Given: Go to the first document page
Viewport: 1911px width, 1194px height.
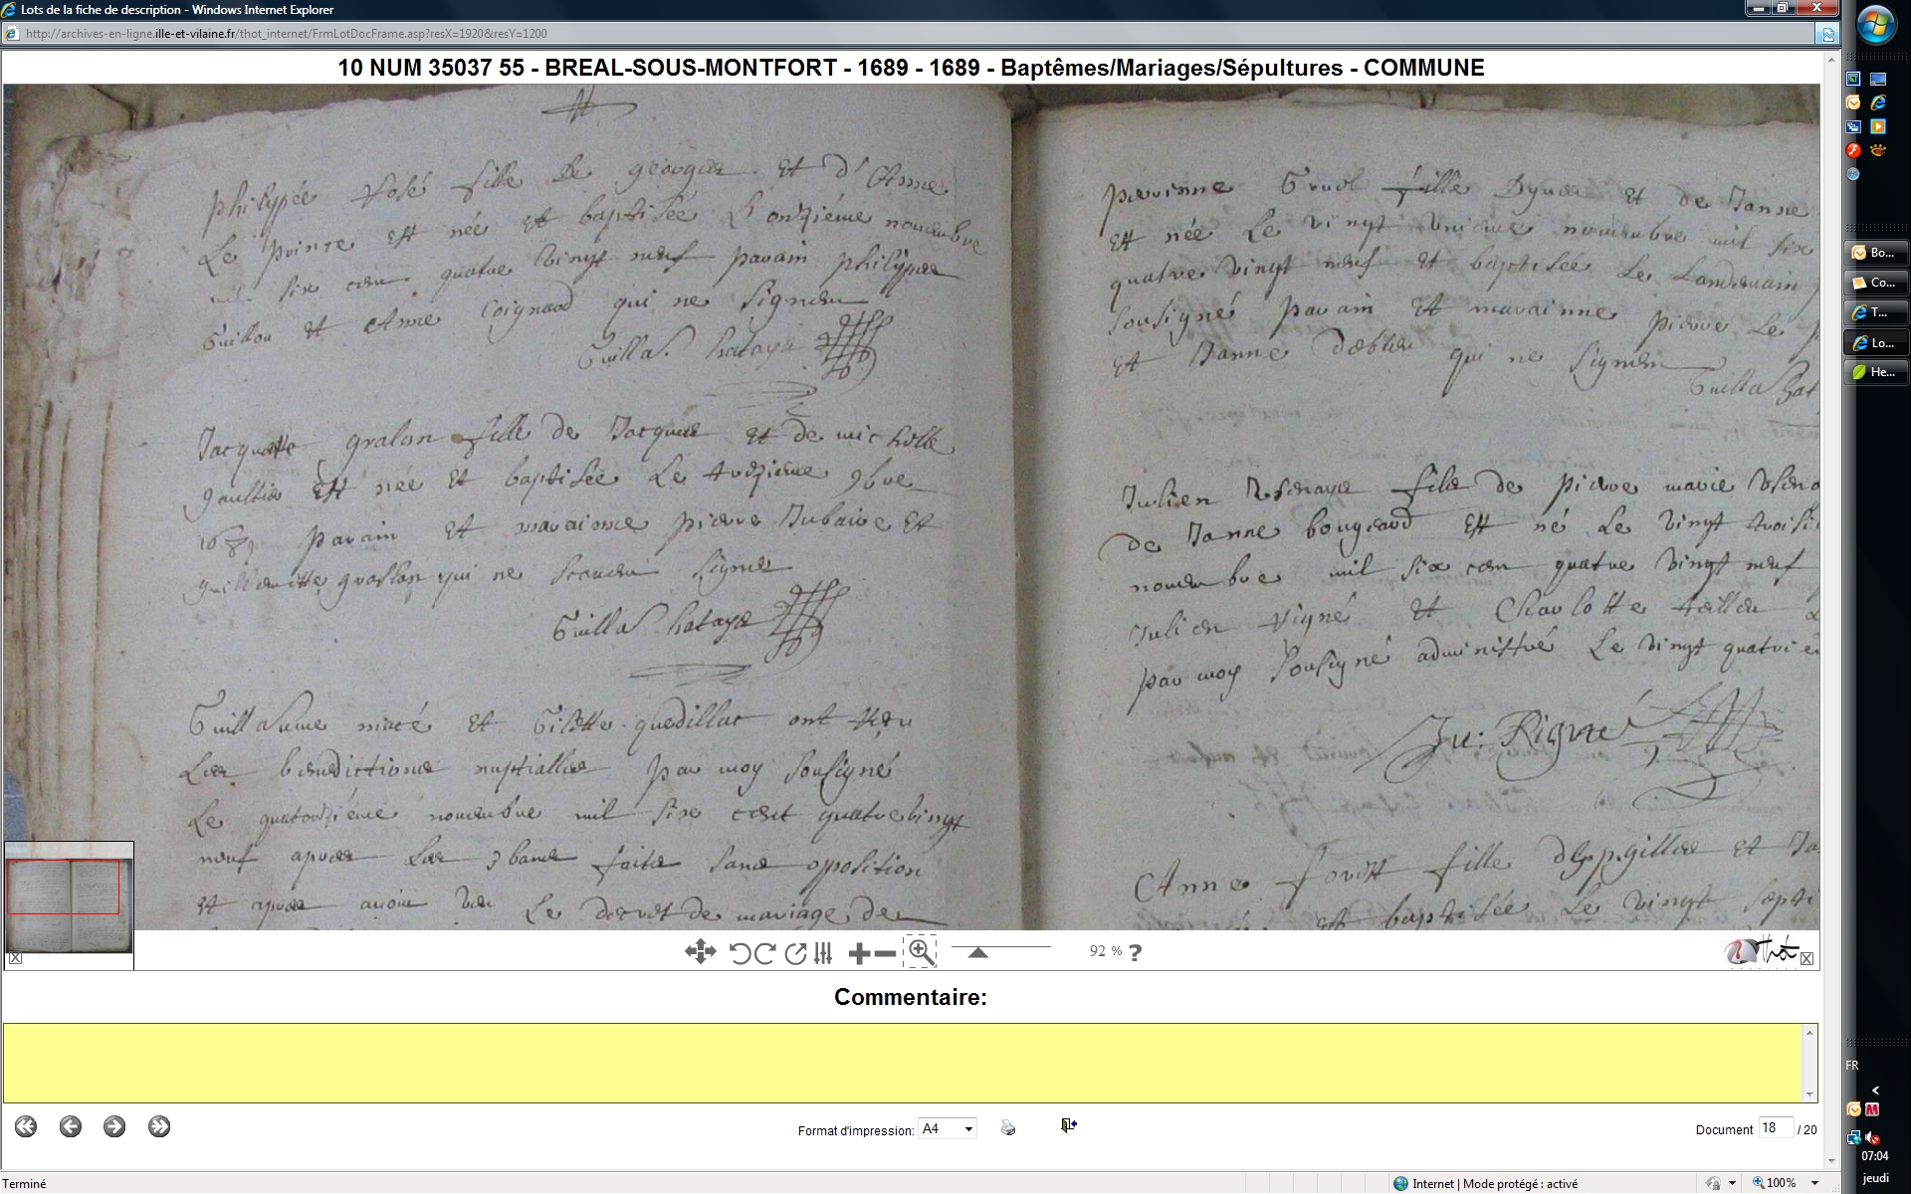Looking at the screenshot, I should click(26, 1126).
